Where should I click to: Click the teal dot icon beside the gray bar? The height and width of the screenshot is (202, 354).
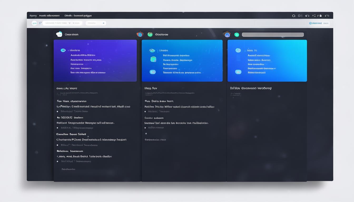tap(237, 35)
